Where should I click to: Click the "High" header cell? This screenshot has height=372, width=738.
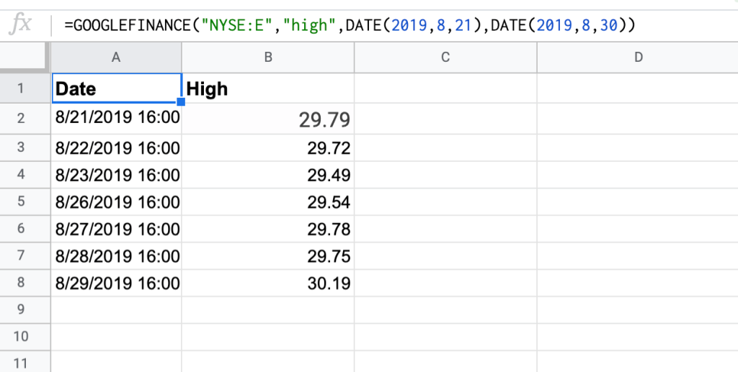[267, 89]
